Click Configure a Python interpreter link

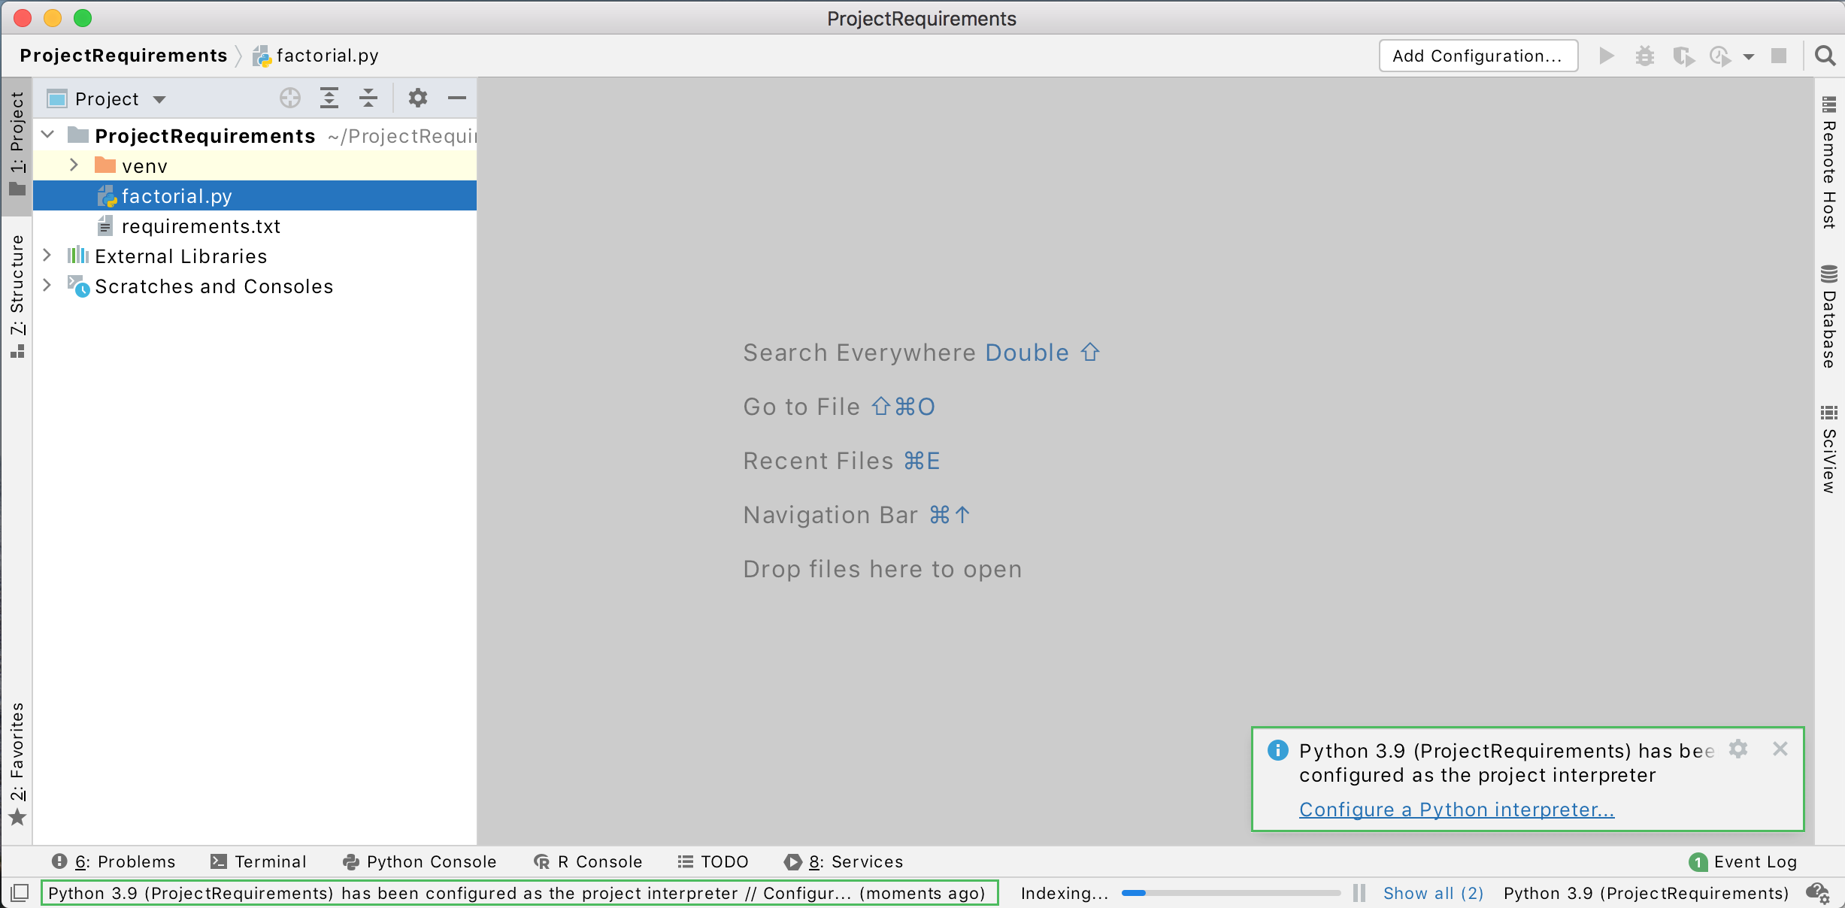click(1456, 810)
